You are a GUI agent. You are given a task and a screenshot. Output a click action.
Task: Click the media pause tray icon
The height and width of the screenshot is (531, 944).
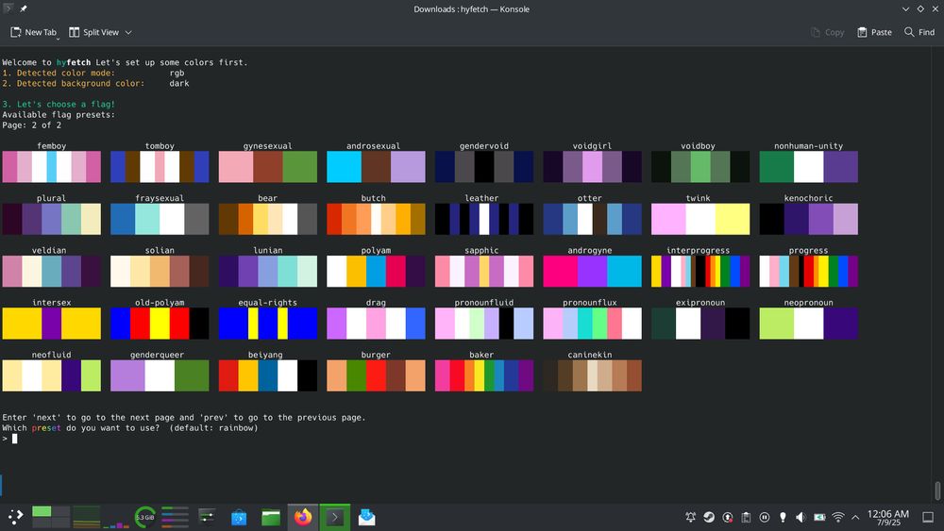pyautogui.click(x=764, y=517)
